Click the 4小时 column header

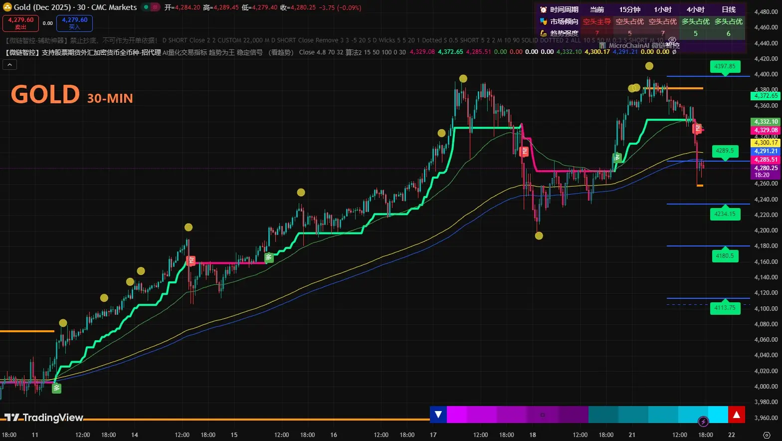tap(696, 9)
